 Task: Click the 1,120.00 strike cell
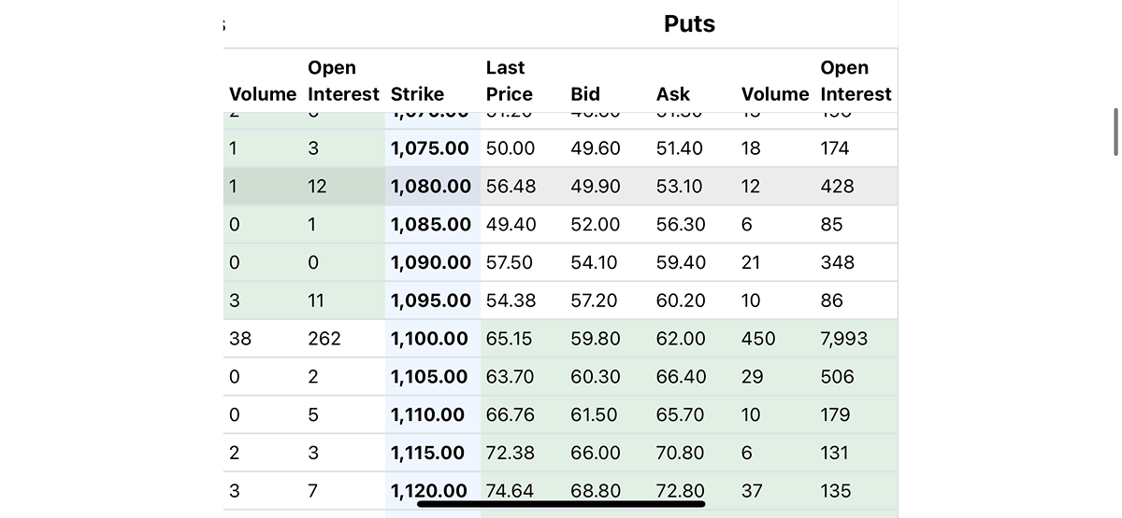tap(429, 491)
